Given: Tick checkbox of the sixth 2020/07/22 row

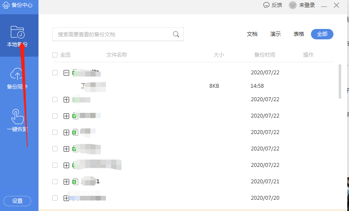Looking at the screenshot, I should click(x=55, y=165).
